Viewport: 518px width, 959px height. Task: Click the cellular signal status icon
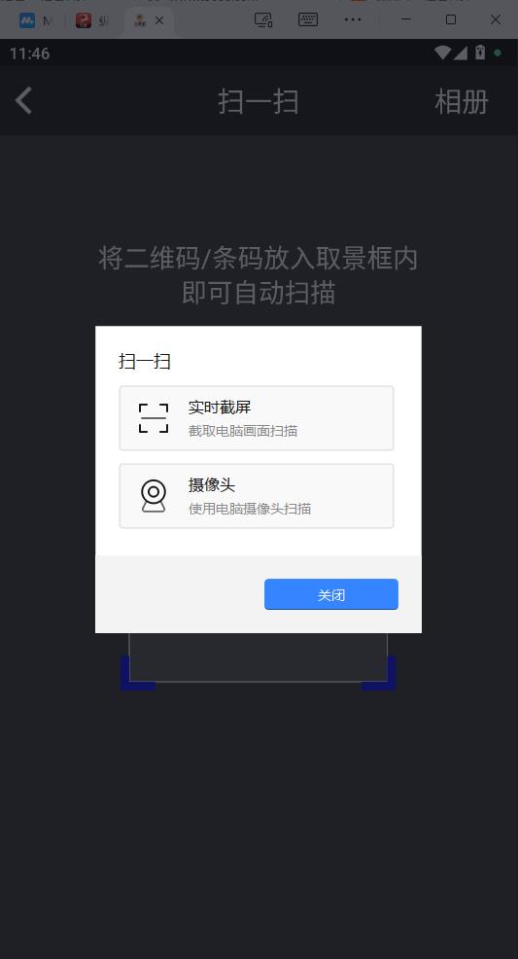click(460, 53)
